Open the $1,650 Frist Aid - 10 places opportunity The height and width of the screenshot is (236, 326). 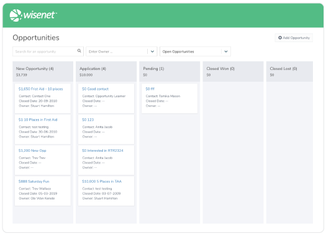click(x=40, y=89)
